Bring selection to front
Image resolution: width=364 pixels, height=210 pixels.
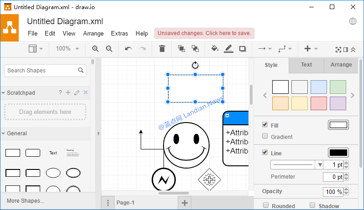[181, 49]
